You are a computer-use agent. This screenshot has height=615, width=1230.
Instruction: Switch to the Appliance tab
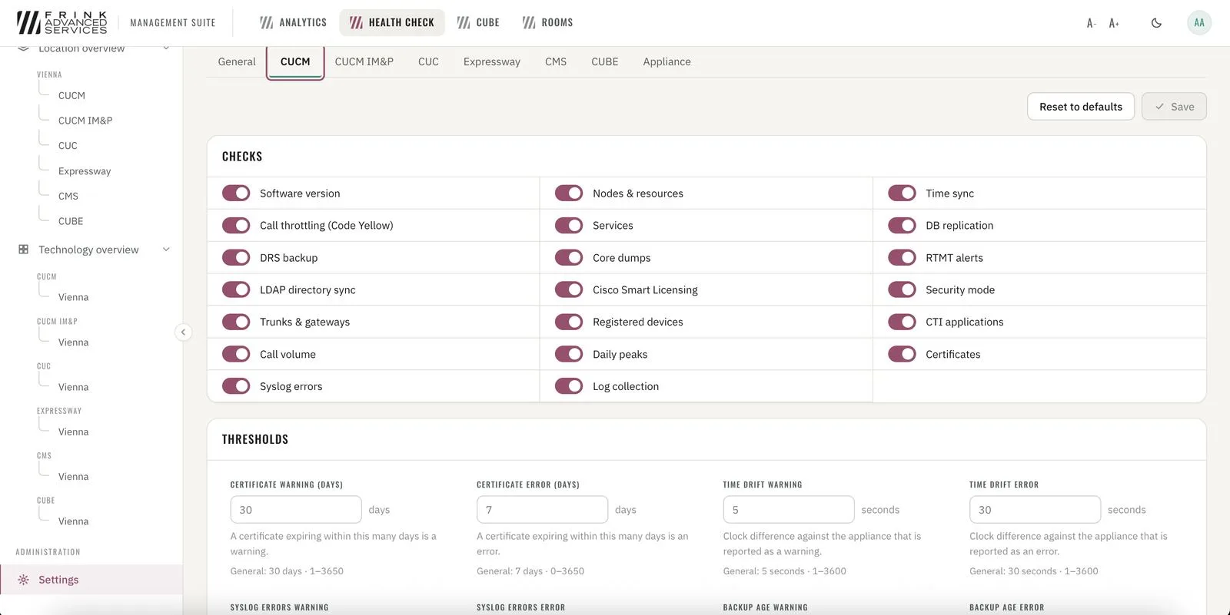point(667,61)
